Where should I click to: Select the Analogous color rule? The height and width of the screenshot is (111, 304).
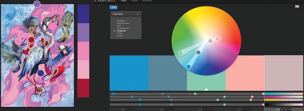pos(121,21)
